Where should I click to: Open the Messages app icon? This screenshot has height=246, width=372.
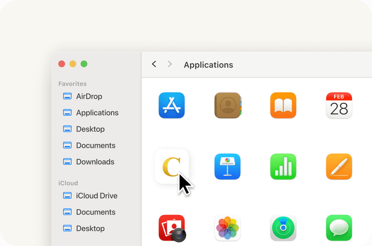339,228
